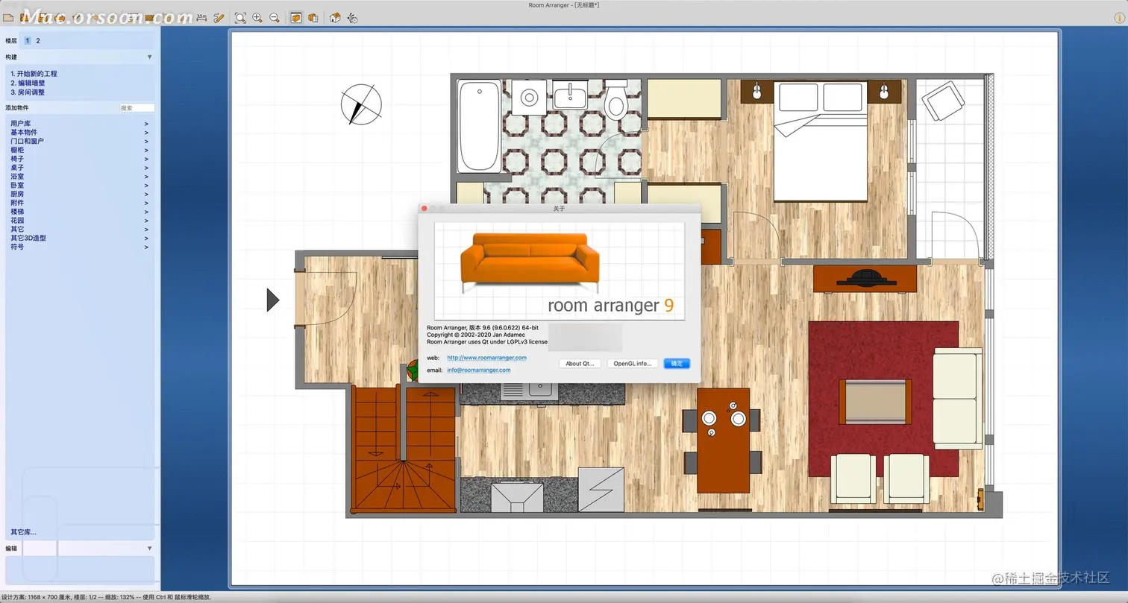
Task: Collapse the 编辑 section arrow
Action: tap(149, 549)
